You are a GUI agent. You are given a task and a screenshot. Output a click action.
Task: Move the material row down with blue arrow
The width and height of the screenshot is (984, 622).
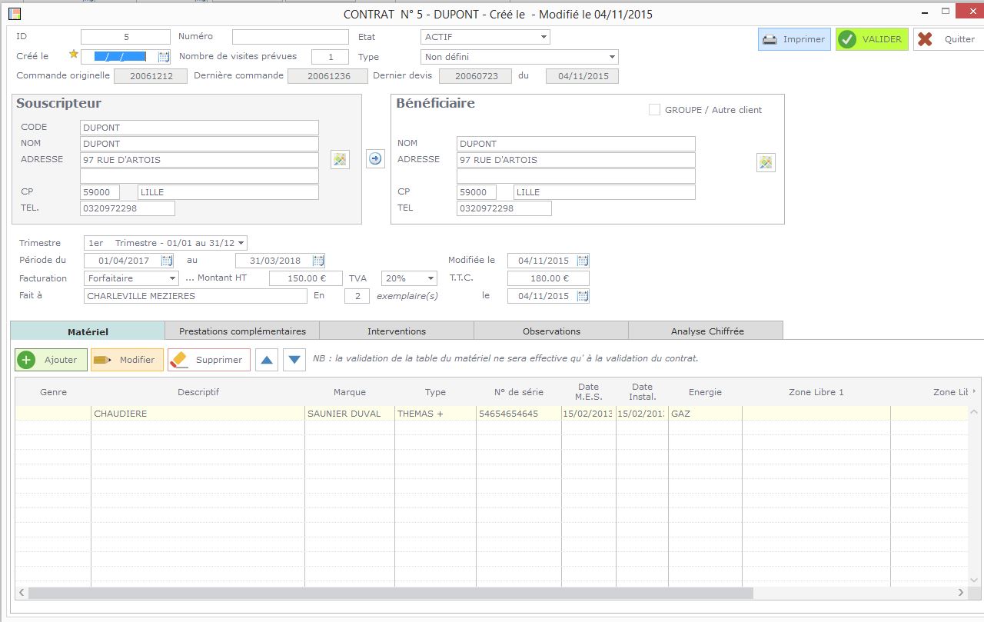tap(294, 360)
